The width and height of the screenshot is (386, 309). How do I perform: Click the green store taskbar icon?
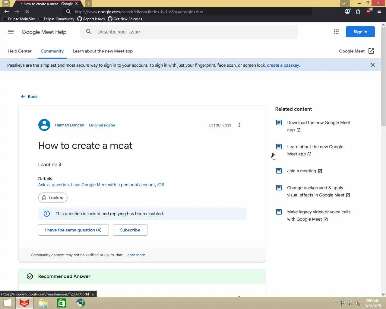pyautogui.click(x=62, y=303)
